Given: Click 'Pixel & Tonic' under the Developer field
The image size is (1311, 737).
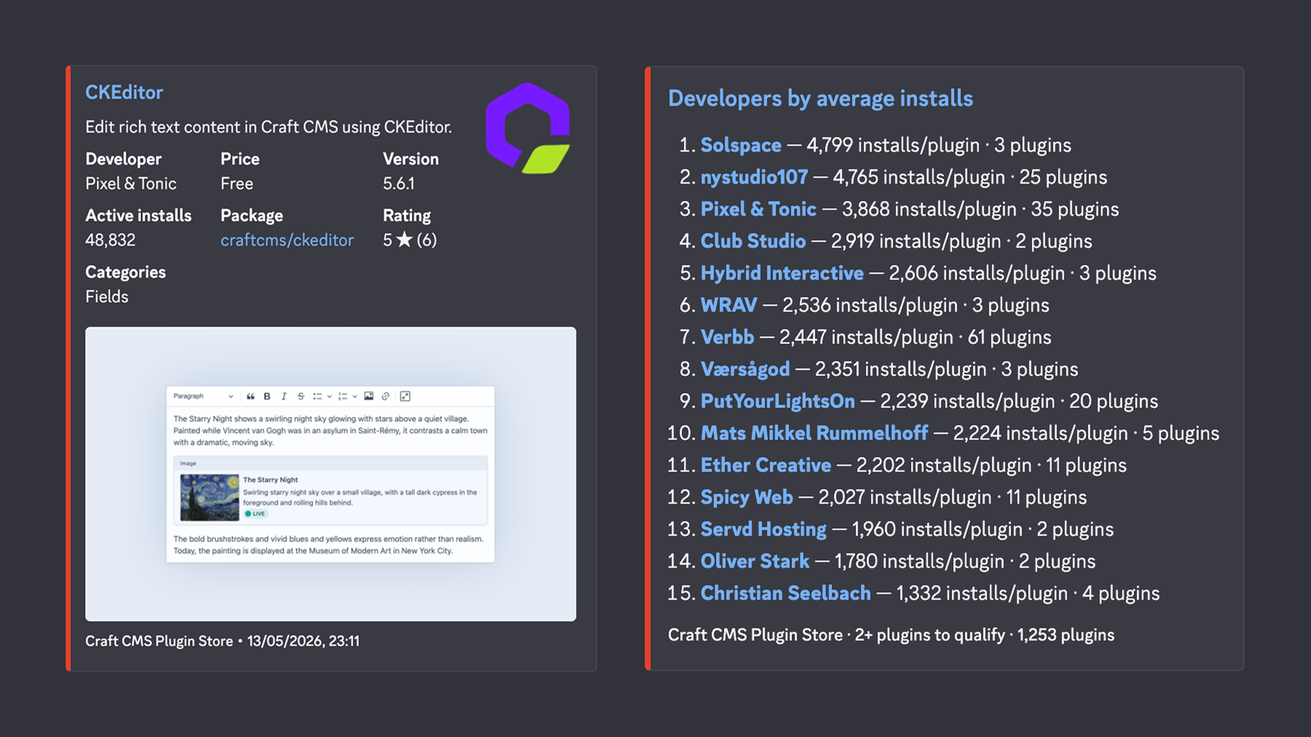Looking at the screenshot, I should [130, 184].
